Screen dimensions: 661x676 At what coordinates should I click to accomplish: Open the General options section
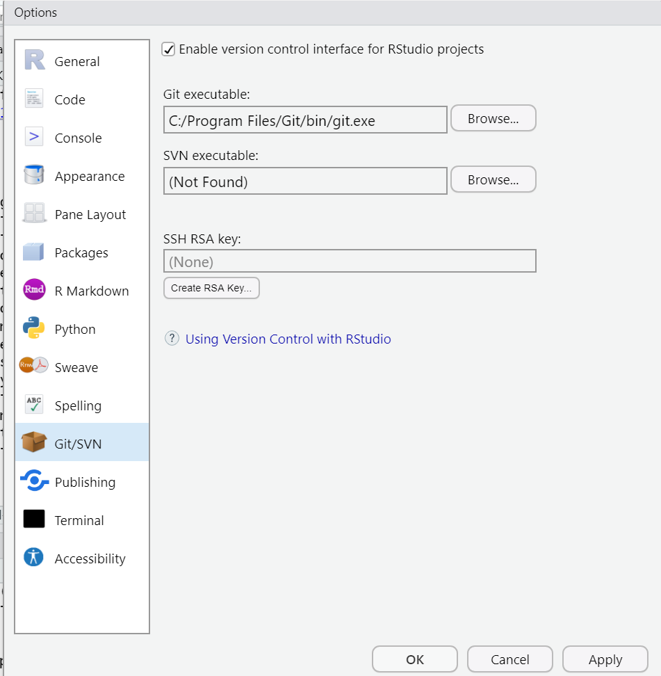click(77, 62)
